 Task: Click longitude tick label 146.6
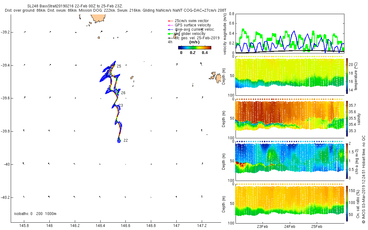tap(125, 226)
